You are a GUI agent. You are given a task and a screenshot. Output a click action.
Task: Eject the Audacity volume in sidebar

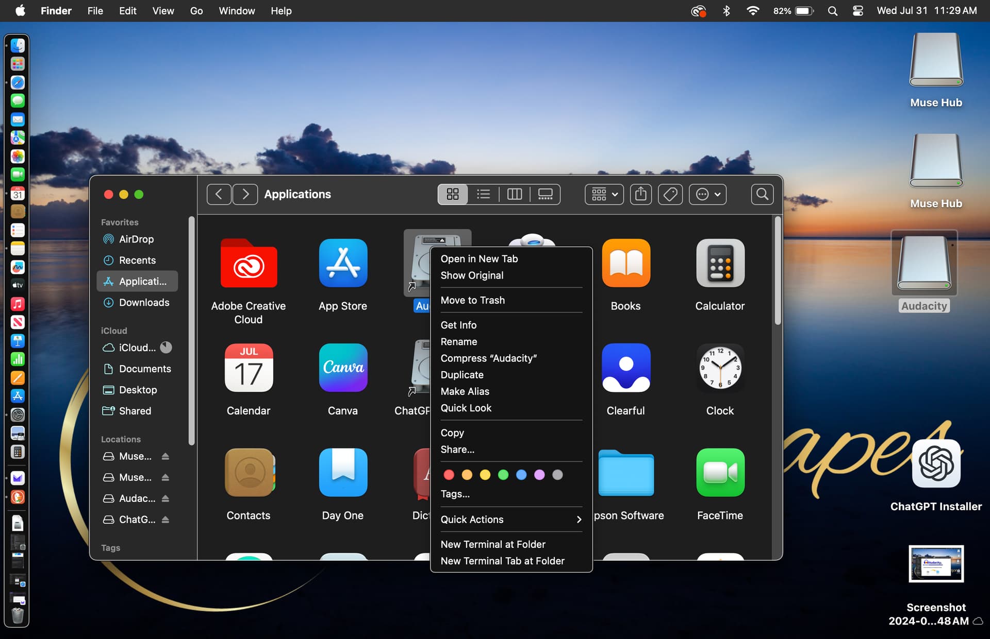(x=166, y=498)
